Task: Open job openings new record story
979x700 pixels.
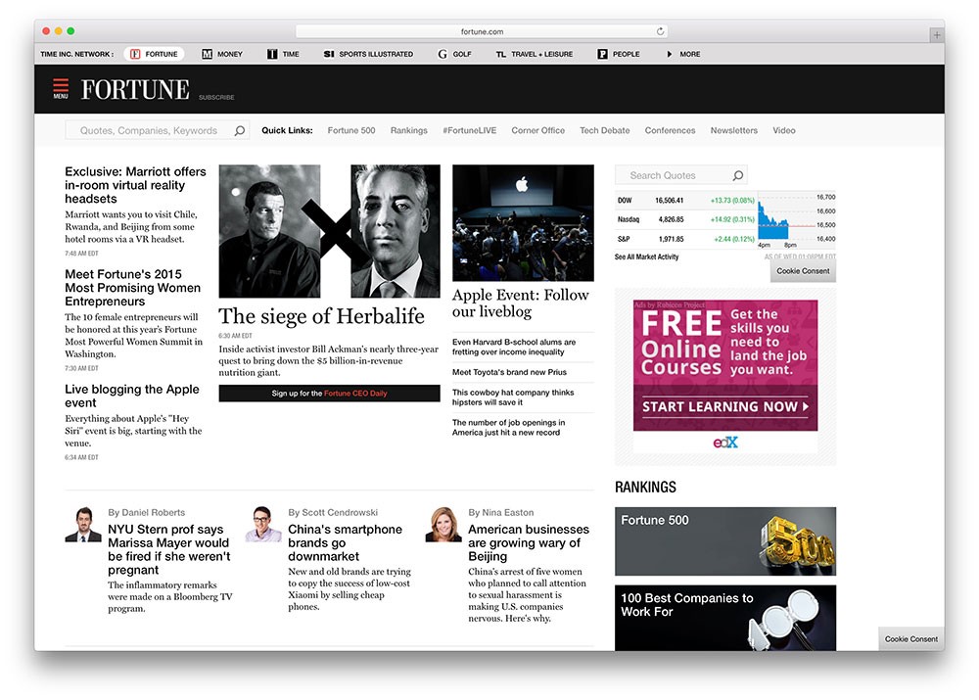Action: 508,427
